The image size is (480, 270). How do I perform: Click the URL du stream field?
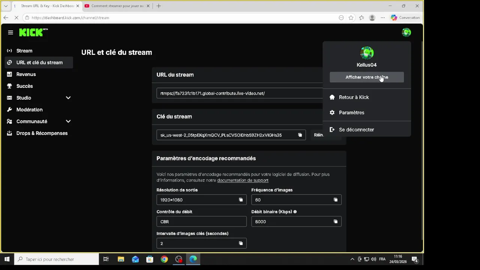[x=240, y=93]
